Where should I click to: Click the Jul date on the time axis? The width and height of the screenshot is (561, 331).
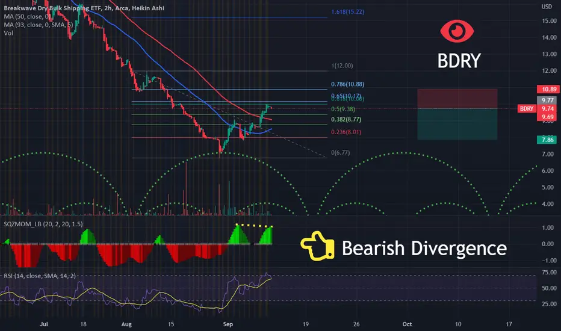click(x=44, y=324)
